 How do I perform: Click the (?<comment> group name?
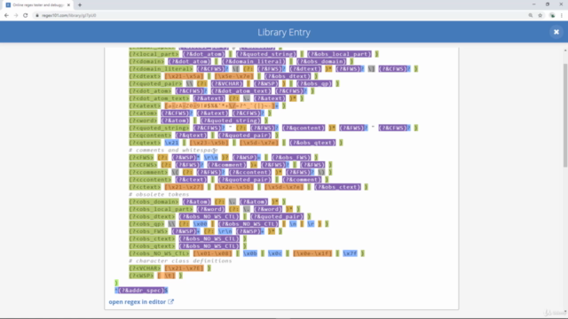tap(148, 172)
